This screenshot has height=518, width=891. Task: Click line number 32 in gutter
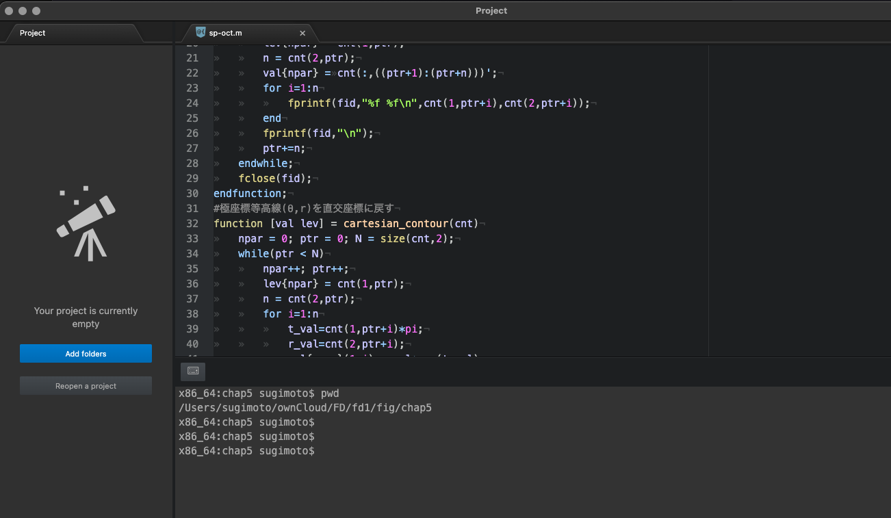pyautogui.click(x=192, y=224)
